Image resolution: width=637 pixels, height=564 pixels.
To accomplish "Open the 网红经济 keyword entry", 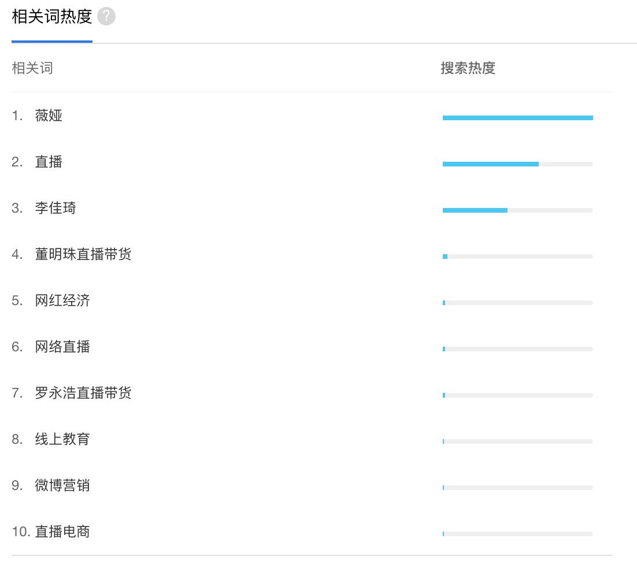I will tap(62, 300).
